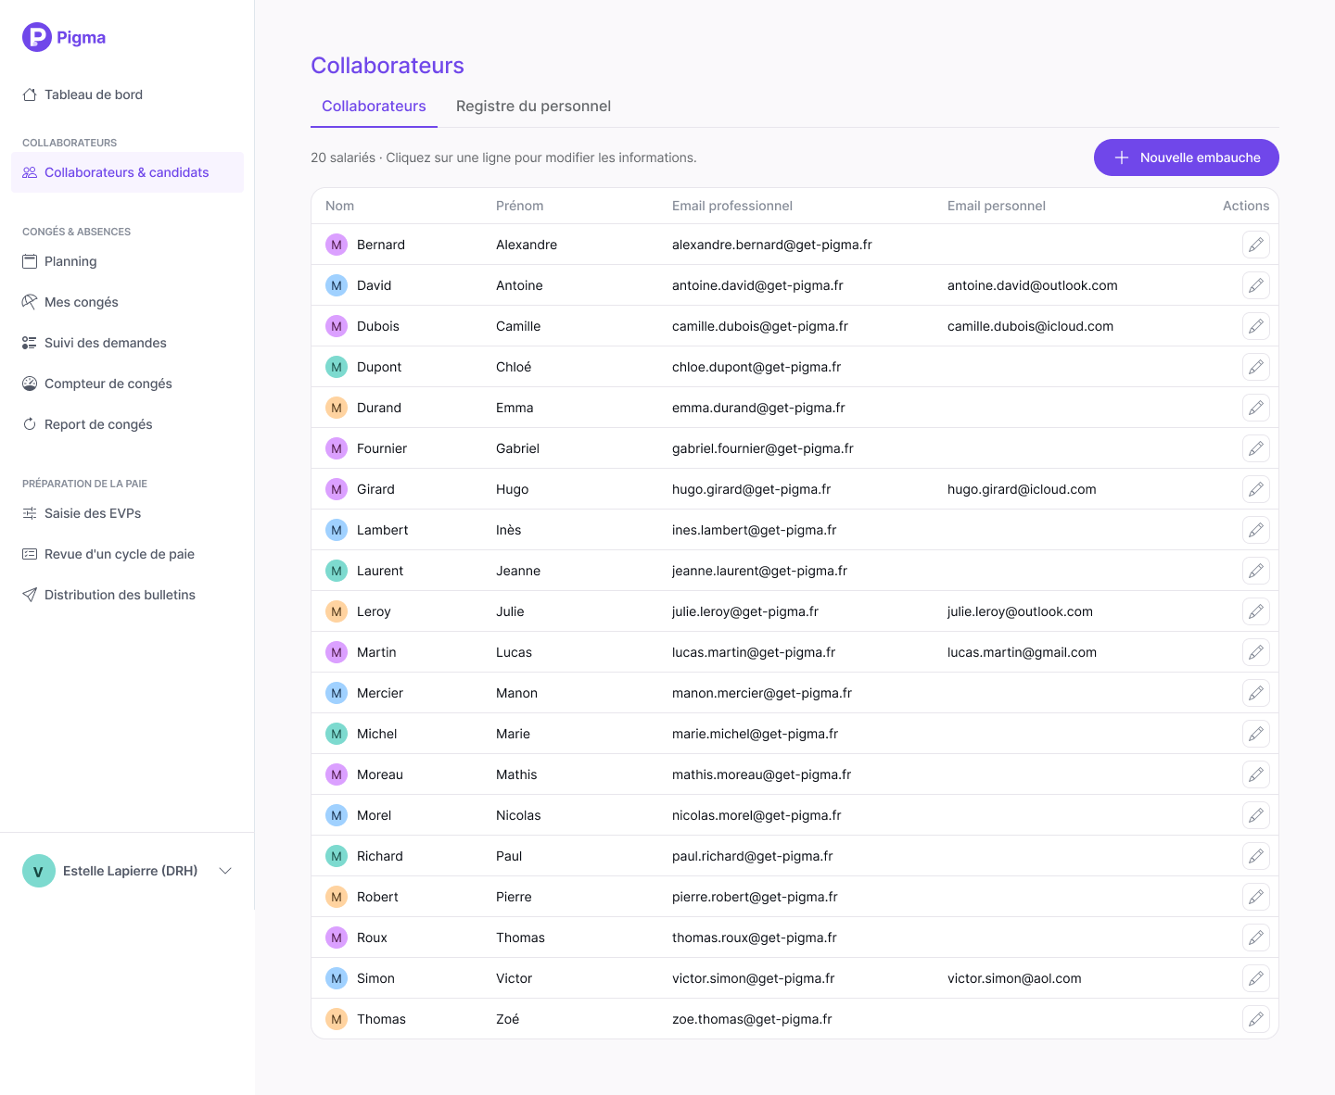This screenshot has height=1095, width=1335.
Task: Switch to the Collaborateurs tab
Action: click(374, 107)
